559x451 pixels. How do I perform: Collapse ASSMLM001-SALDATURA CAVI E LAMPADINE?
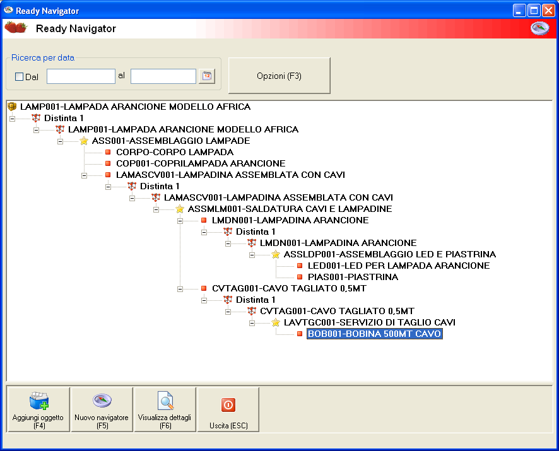pos(156,209)
